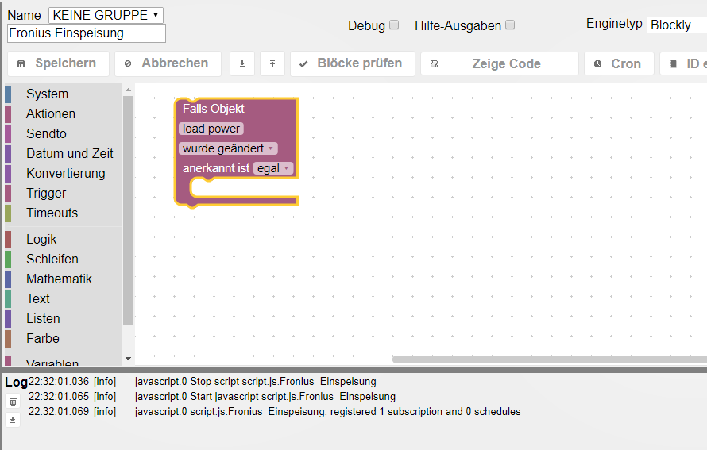The height and width of the screenshot is (450, 707).
Task: Click log entry registered 1 subscription
Action: (327, 411)
